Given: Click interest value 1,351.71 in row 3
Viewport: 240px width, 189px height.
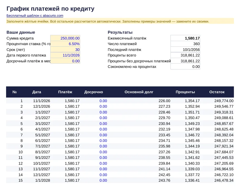Looking at the screenshot, I should [x=192, y=112].
